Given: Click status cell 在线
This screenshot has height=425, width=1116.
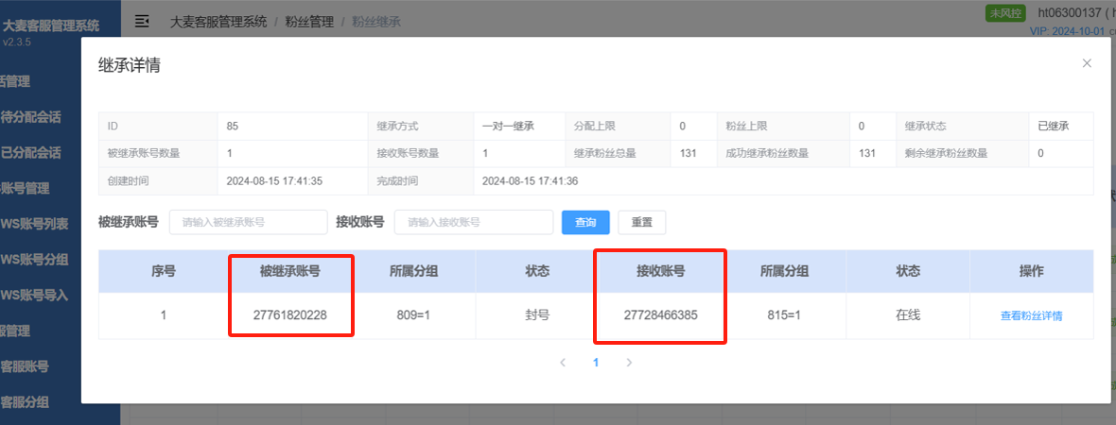Looking at the screenshot, I should 908,314.
